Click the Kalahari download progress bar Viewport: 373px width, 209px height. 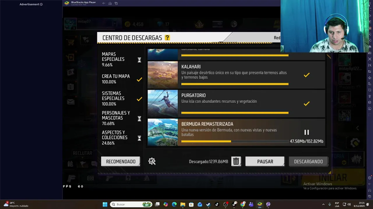(x=235, y=84)
